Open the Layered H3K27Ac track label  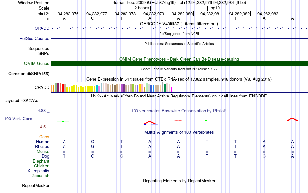(21, 100)
